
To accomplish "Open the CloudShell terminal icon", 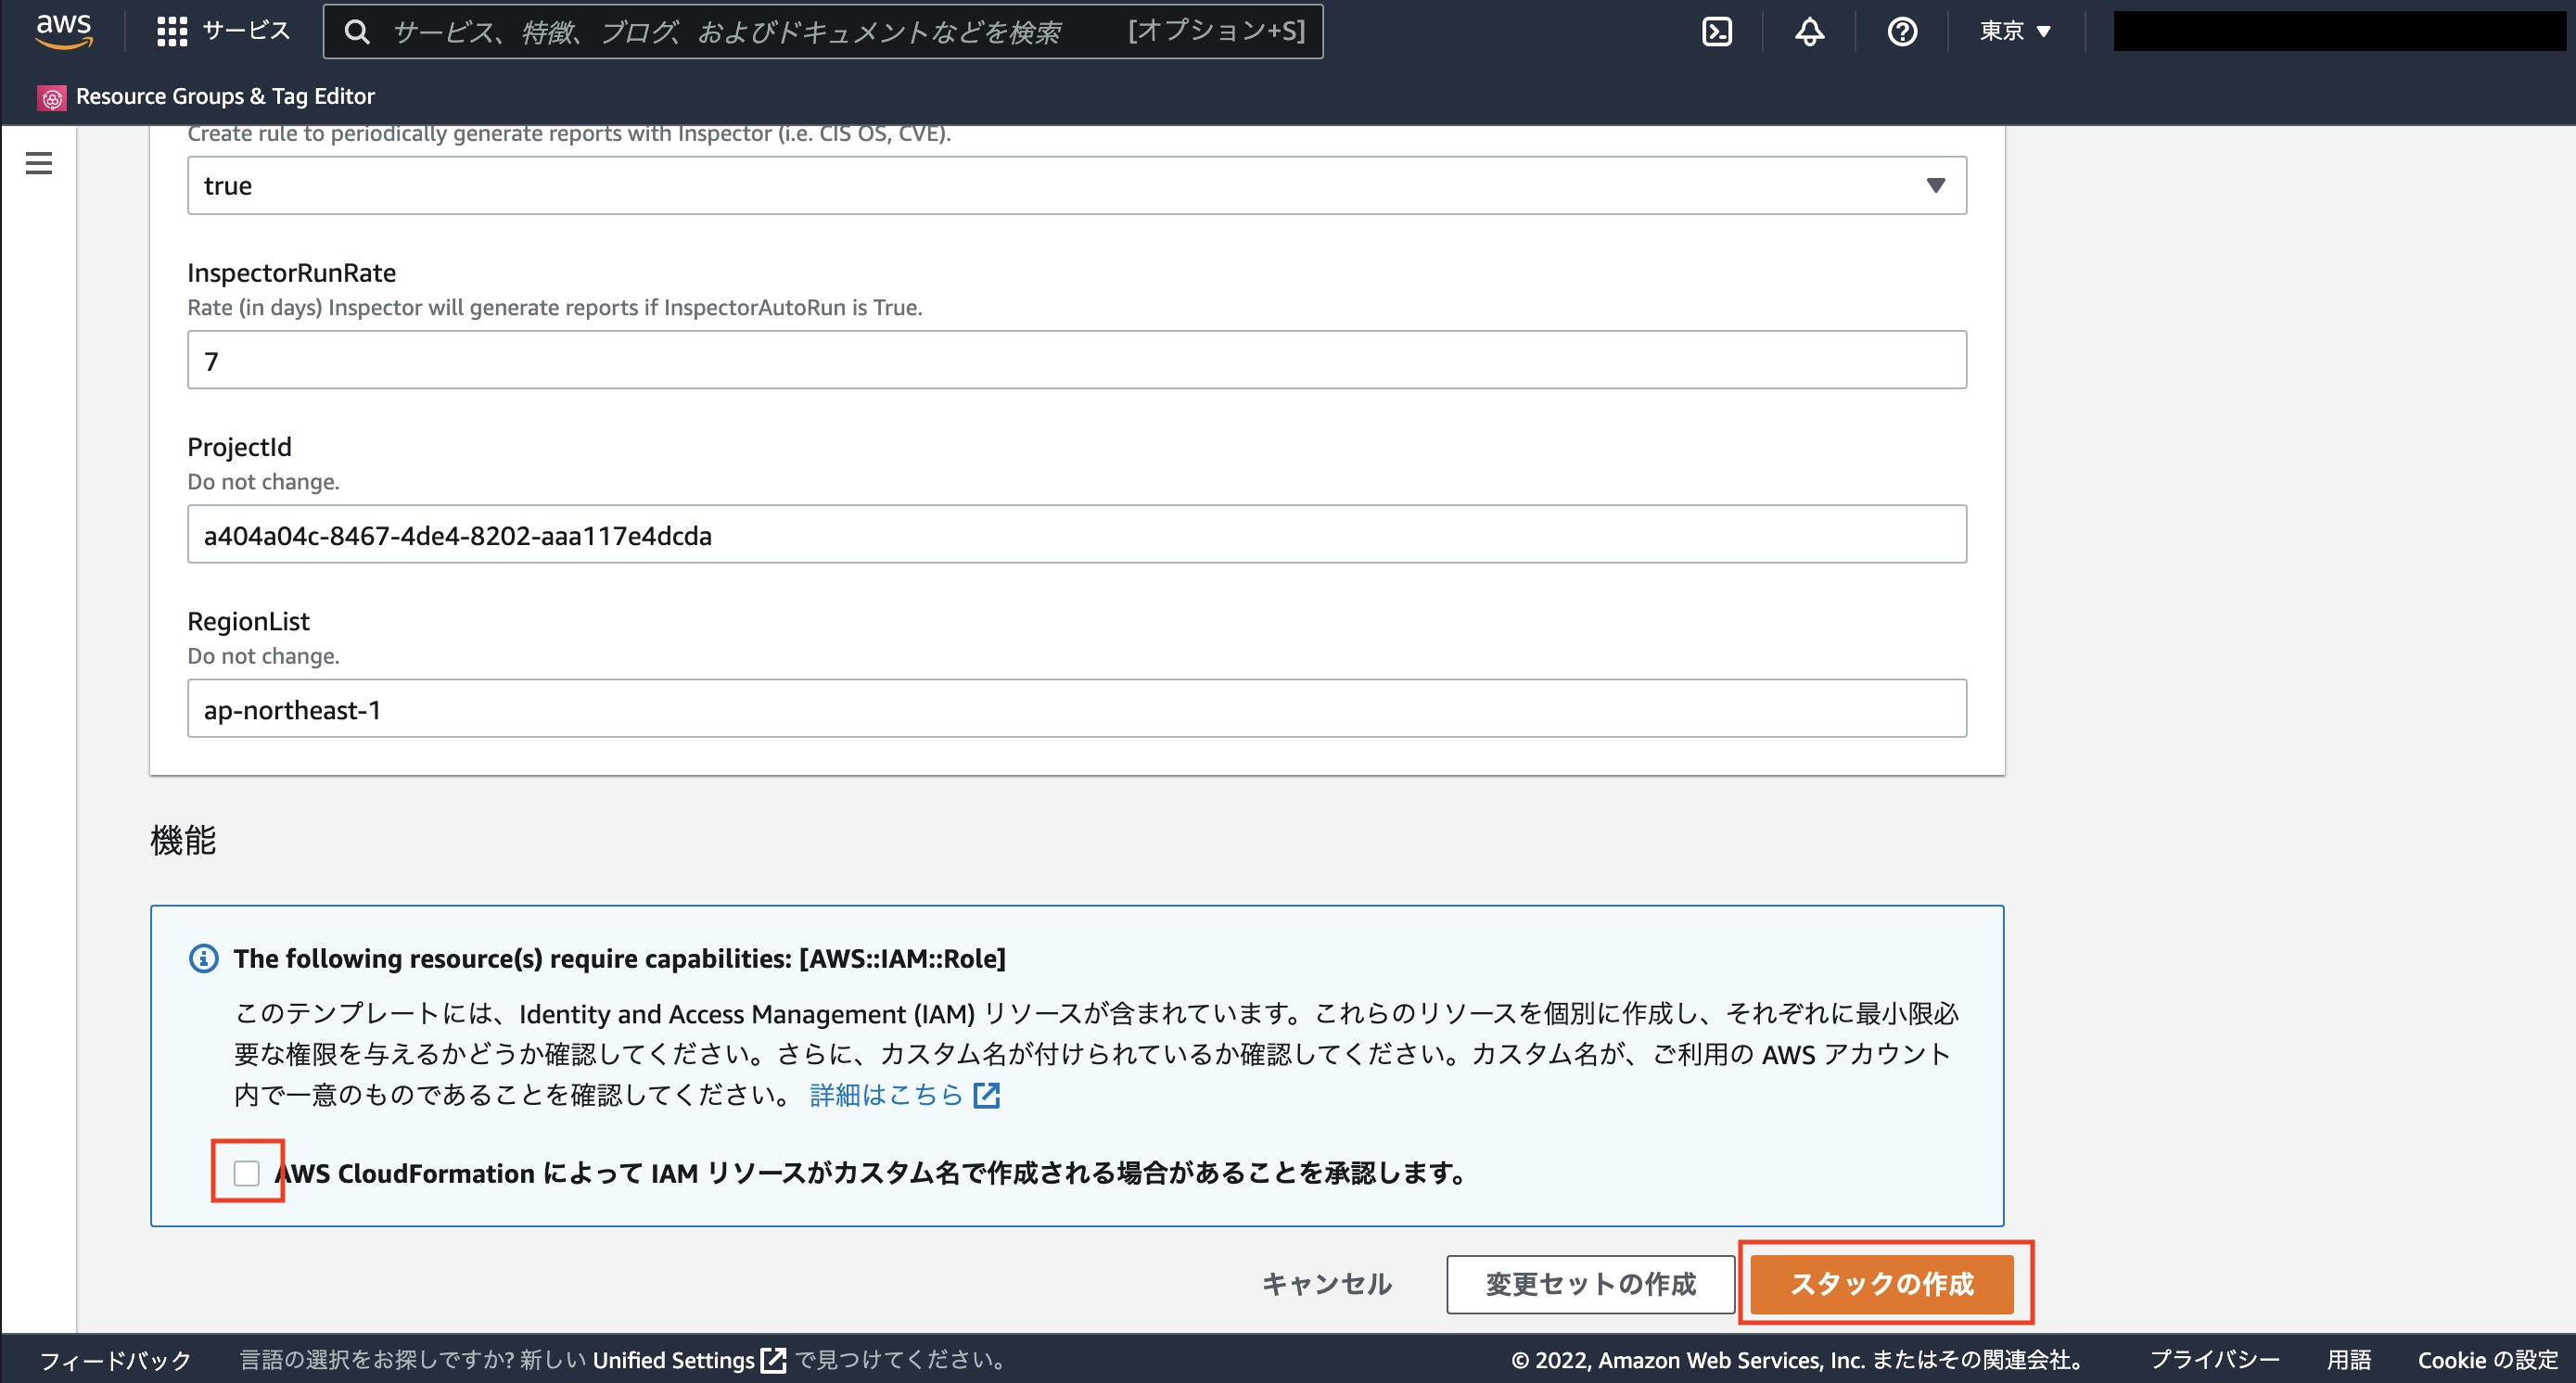I will [x=1717, y=31].
